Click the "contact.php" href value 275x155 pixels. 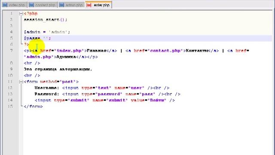click(x=165, y=51)
